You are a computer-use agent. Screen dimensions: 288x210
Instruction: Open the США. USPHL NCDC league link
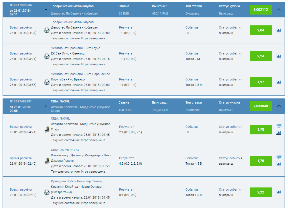pos(65,150)
